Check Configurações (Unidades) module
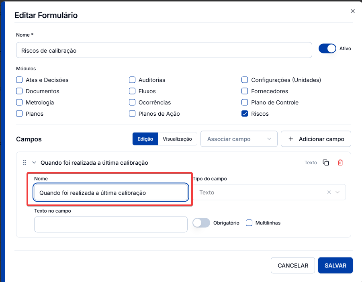 tap(245, 80)
